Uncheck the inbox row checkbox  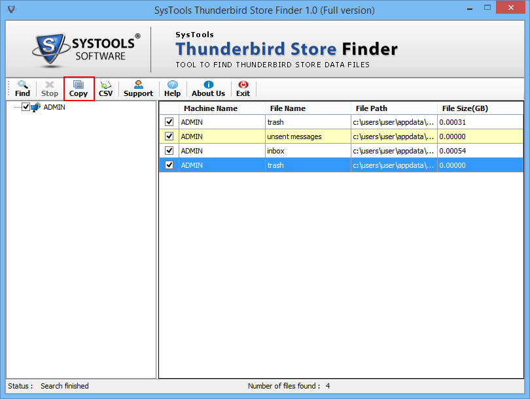[x=169, y=150]
